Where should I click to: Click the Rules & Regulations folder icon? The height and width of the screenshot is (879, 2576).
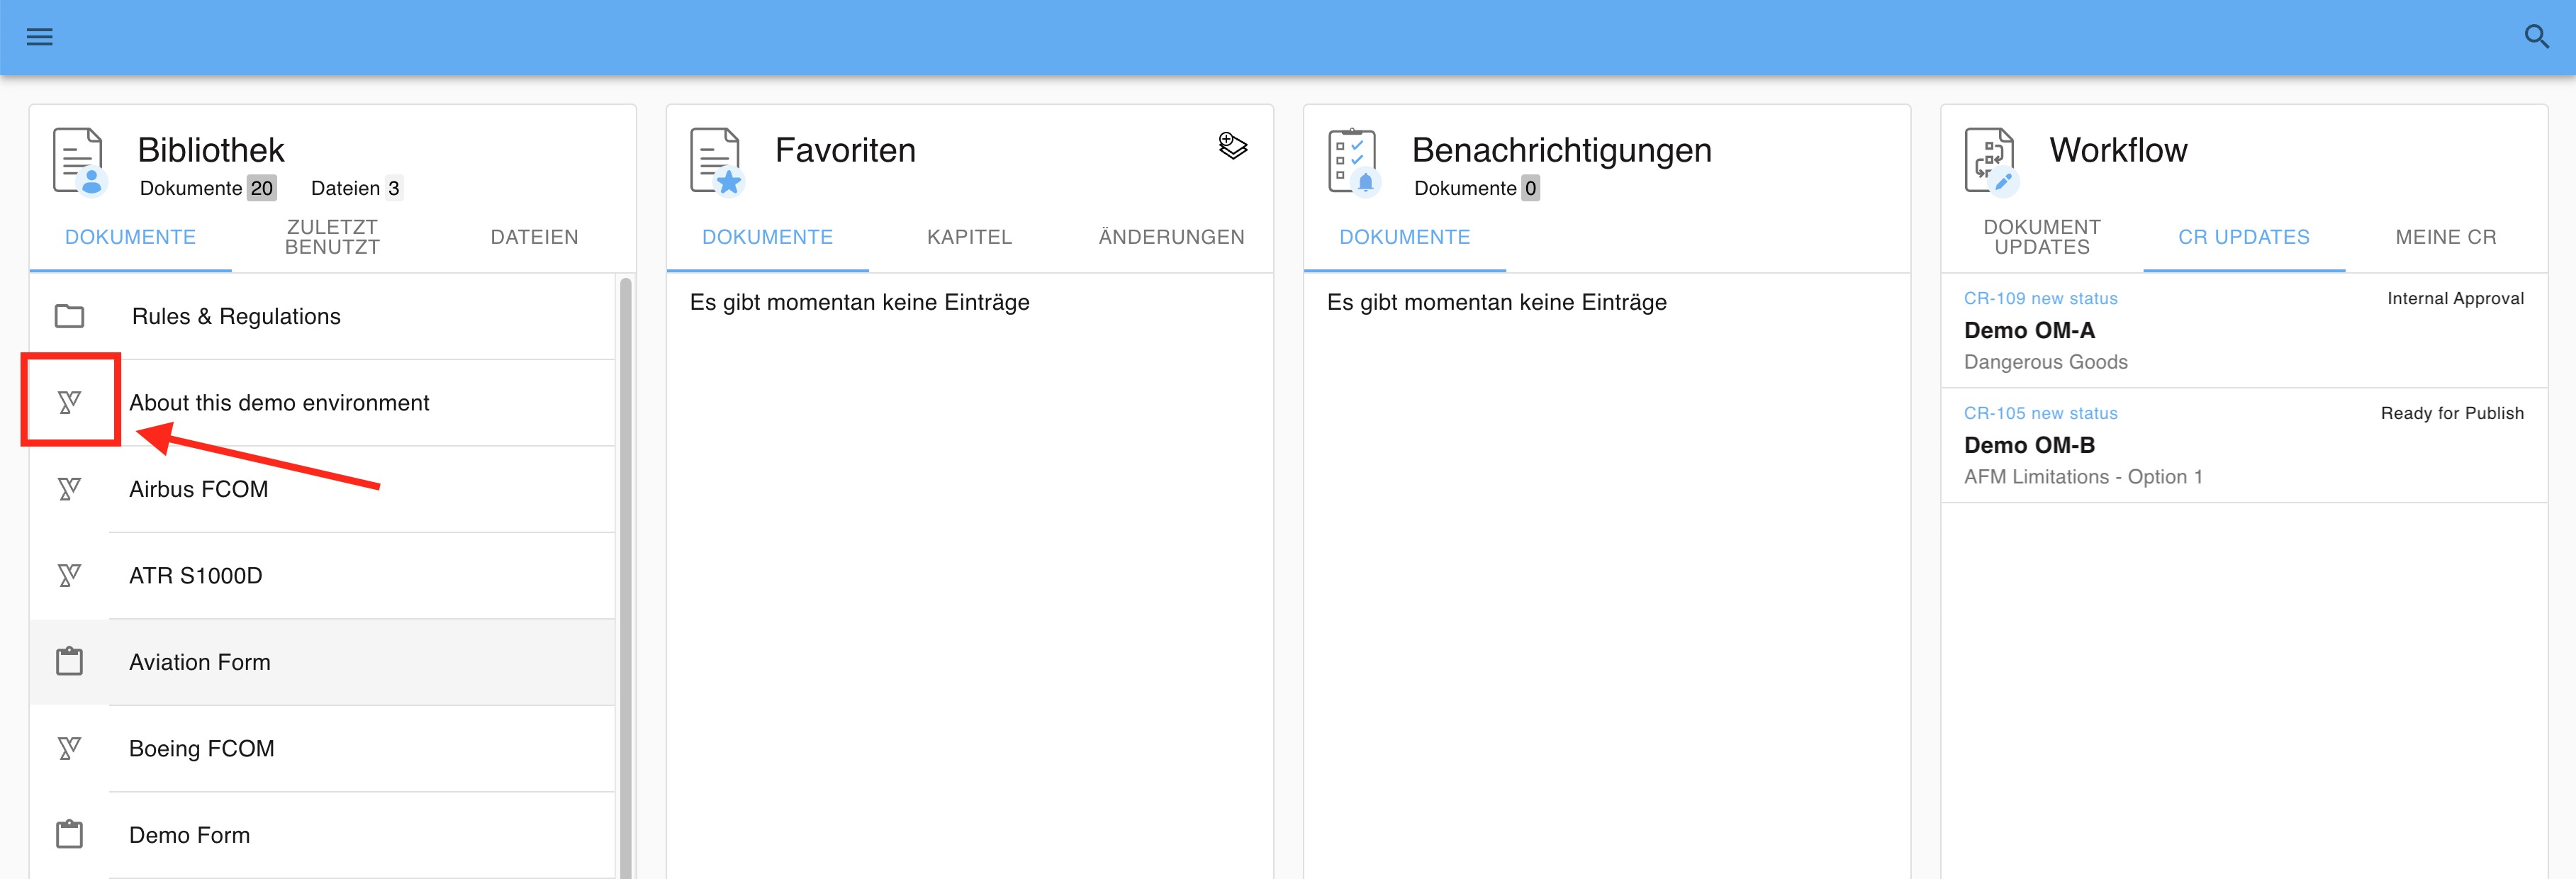click(x=69, y=316)
